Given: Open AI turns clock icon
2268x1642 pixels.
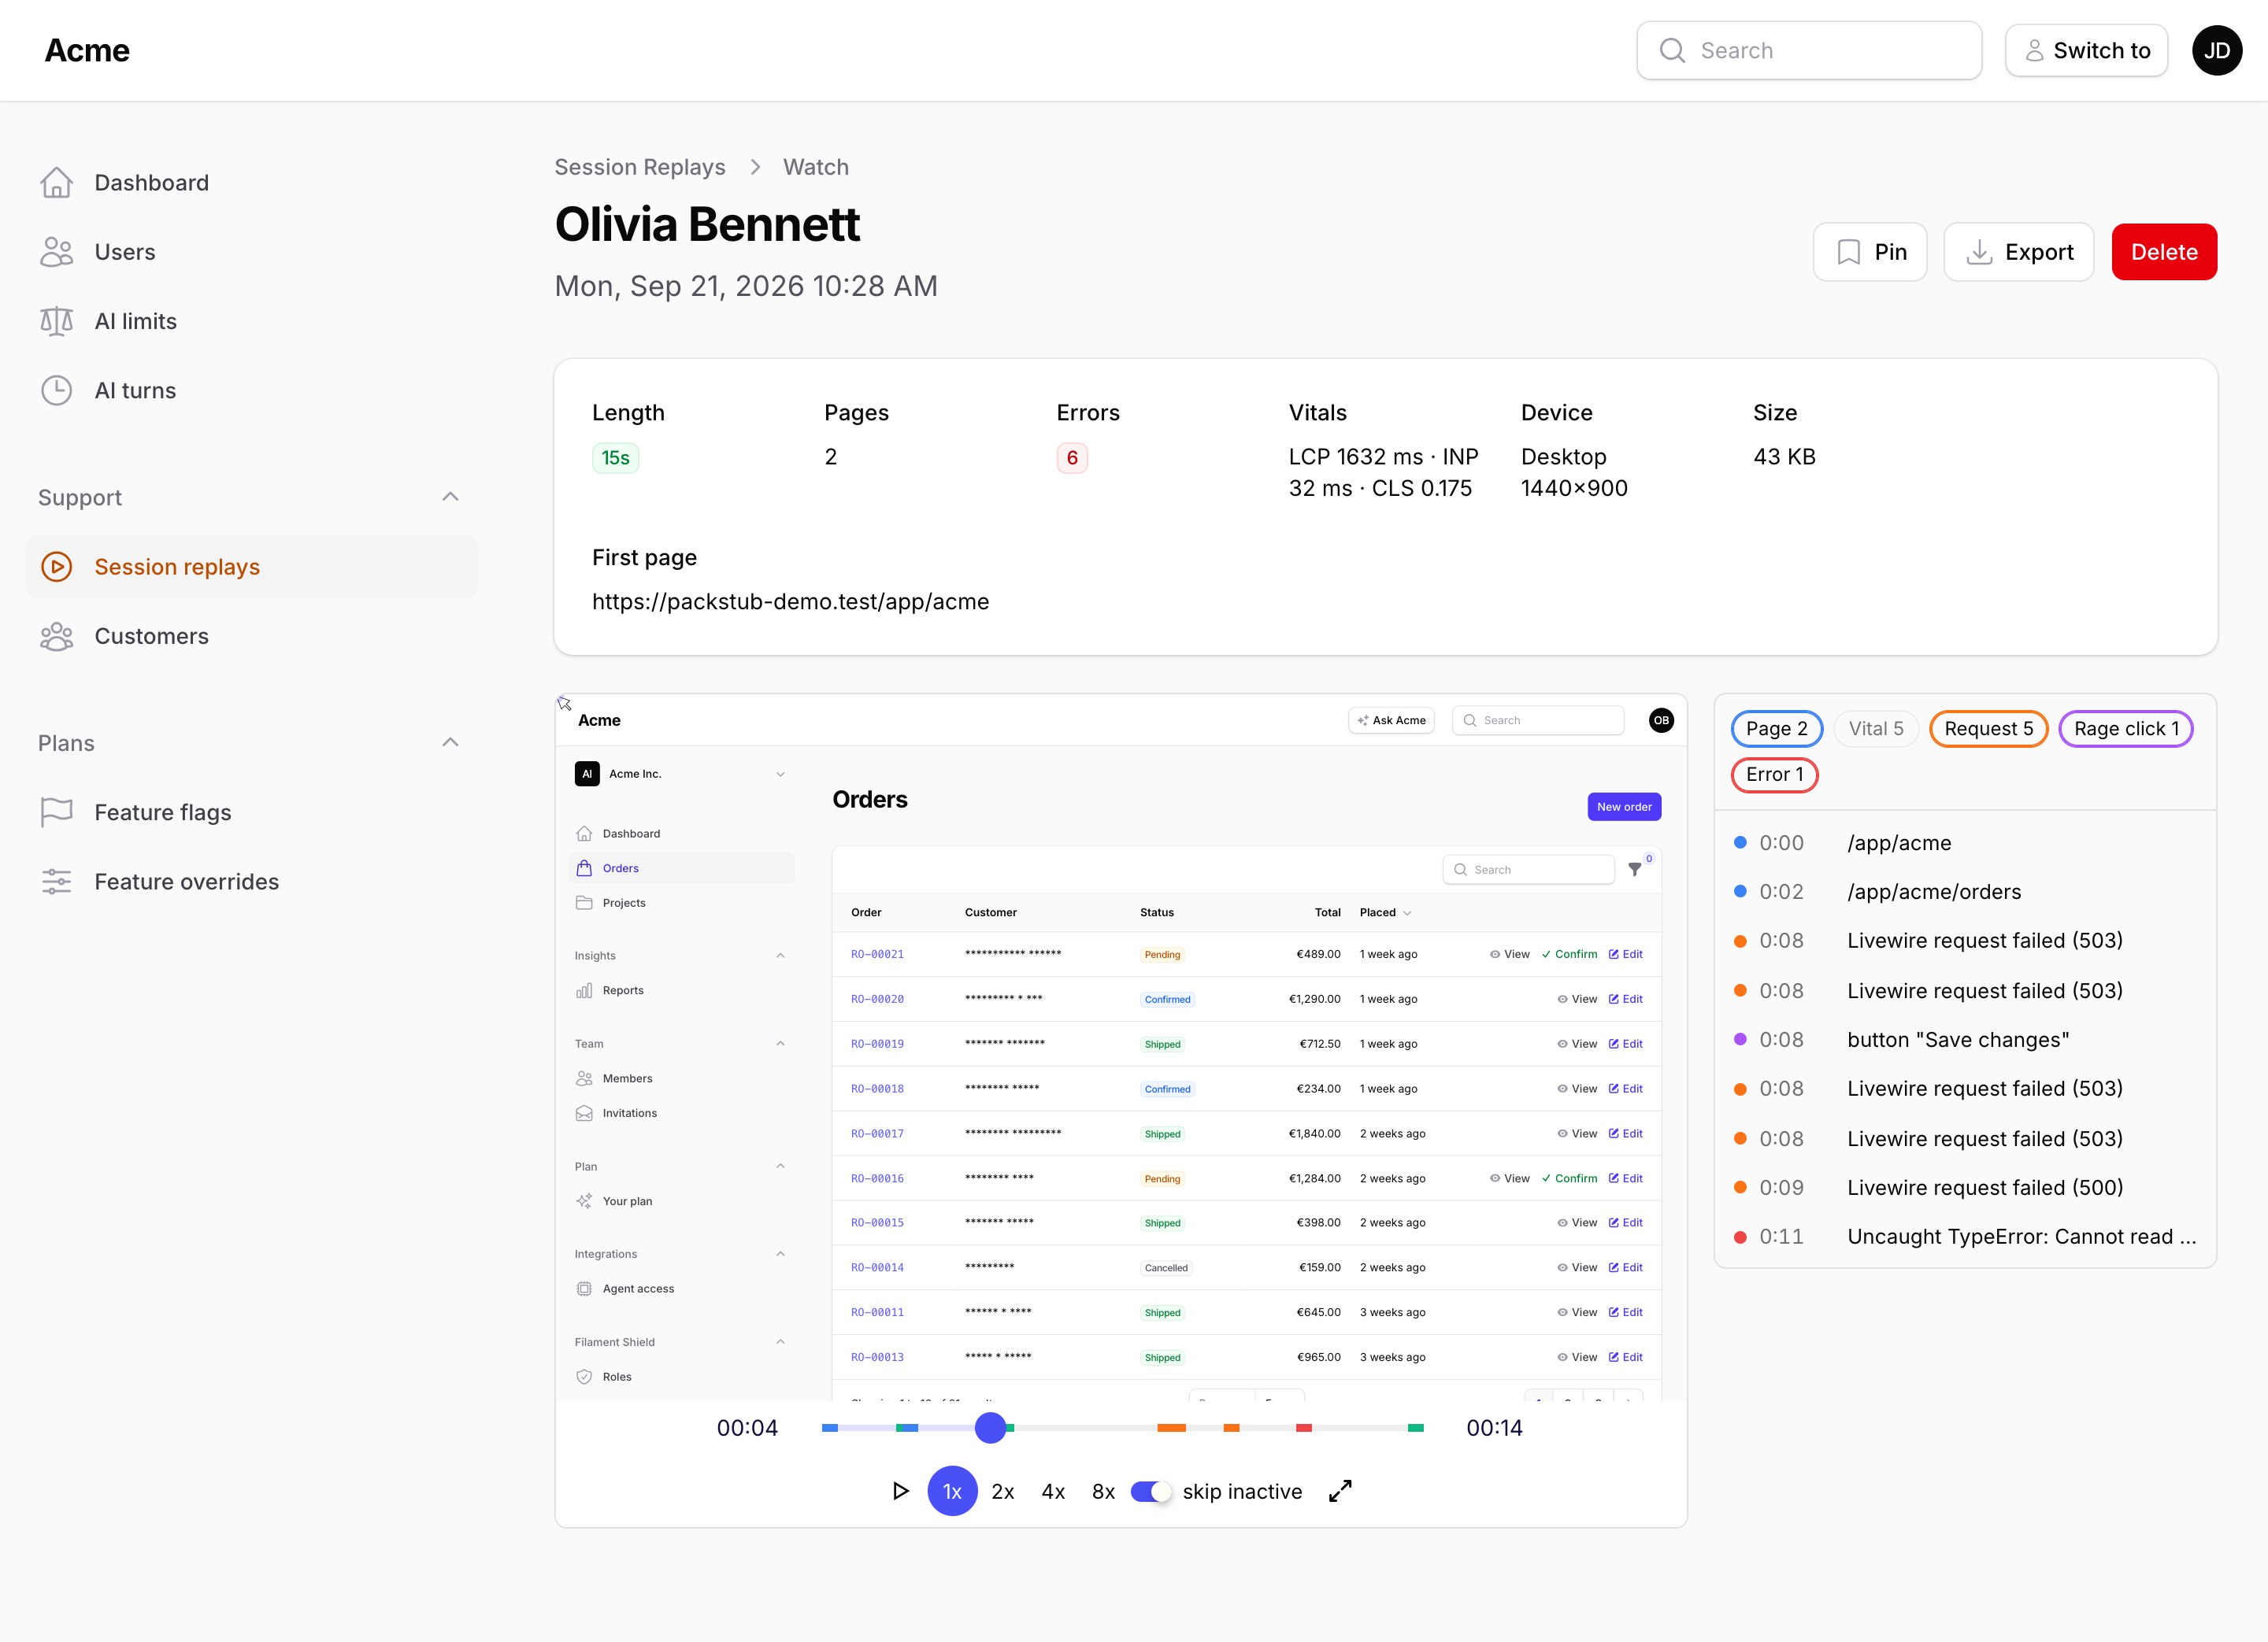Looking at the screenshot, I should (56, 390).
